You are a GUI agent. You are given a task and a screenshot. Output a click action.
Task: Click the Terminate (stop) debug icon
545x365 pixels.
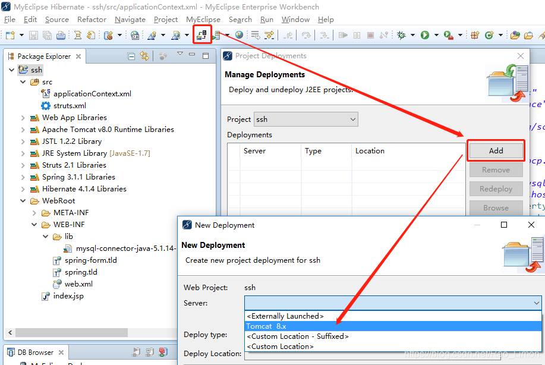click(x=370, y=35)
